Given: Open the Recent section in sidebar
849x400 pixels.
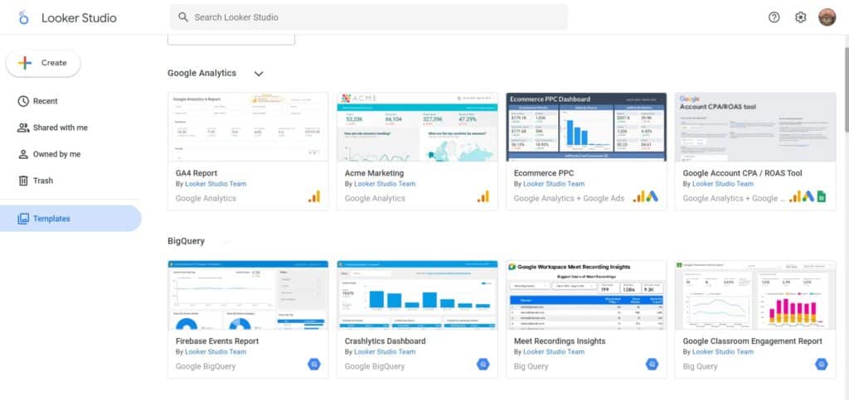Looking at the screenshot, I should [45, 101].
